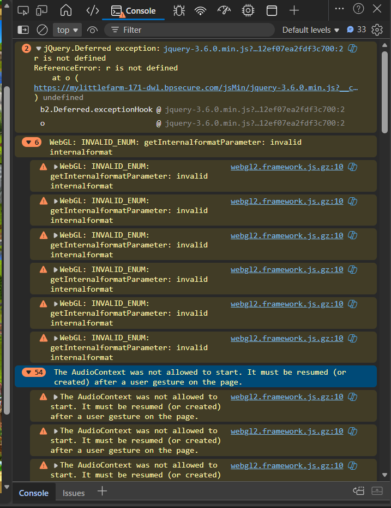Select the inspect element picker tool

[x=23, y=10]
